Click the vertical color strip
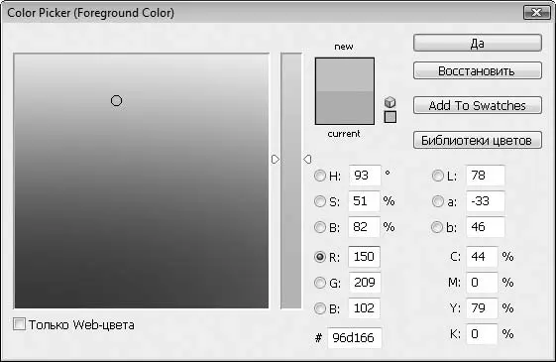 click(x=291, y=181)
